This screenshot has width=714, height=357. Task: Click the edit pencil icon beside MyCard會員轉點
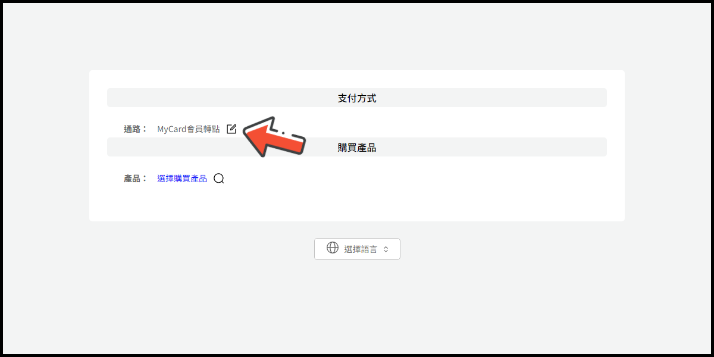[231, 129]
